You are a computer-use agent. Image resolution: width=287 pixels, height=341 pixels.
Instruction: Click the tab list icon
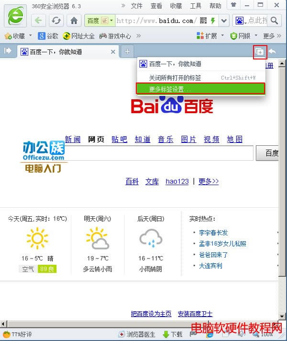(x=260, y=52)
